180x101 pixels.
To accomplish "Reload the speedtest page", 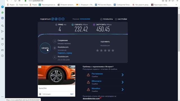I will coord(15,1).
